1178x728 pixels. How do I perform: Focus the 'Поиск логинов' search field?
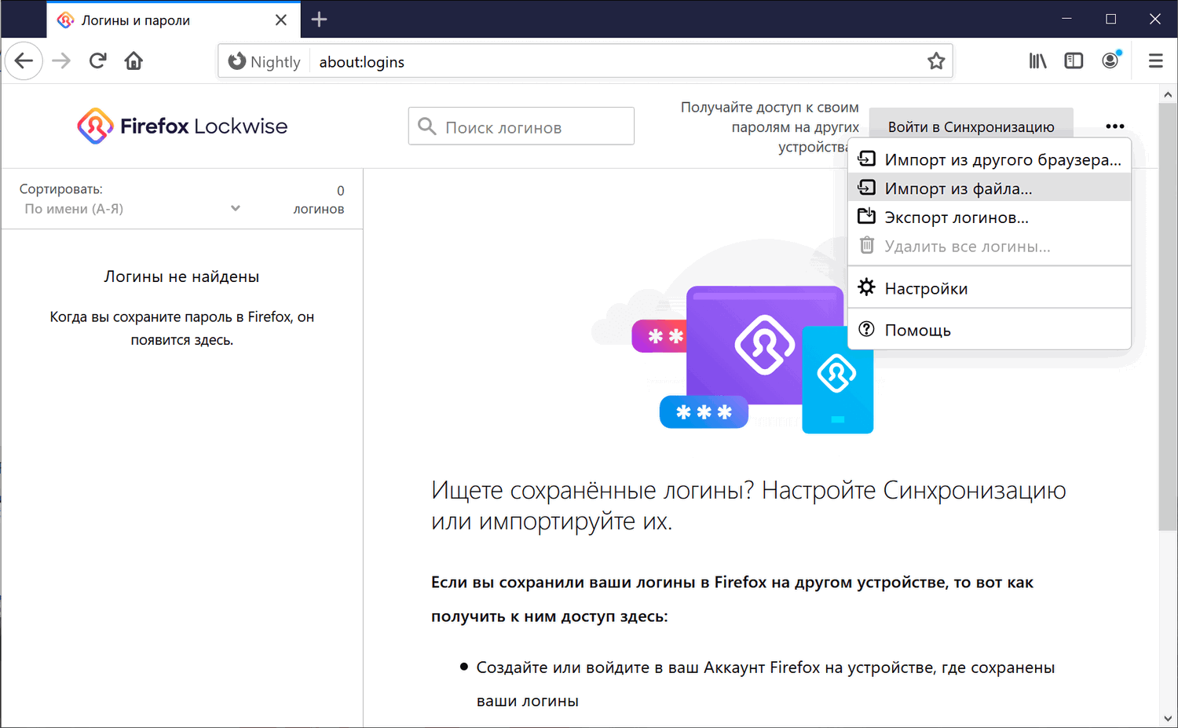click(x=521, y=126)
